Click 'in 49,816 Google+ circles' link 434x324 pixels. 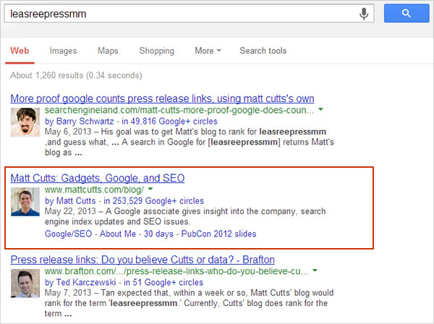pos(169,121)
